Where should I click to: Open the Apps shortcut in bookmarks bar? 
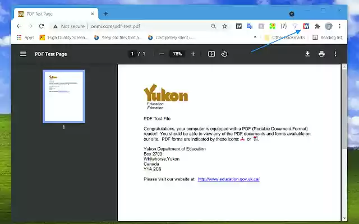[25, 38]
